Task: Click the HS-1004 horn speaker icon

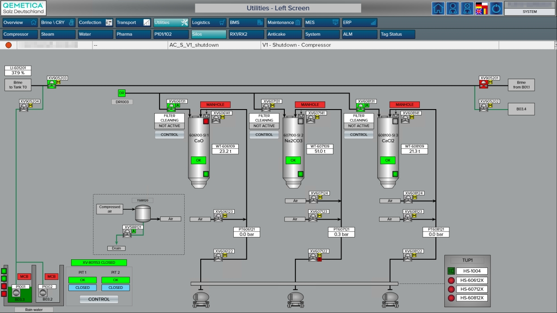Action: [x=451, y=271]
